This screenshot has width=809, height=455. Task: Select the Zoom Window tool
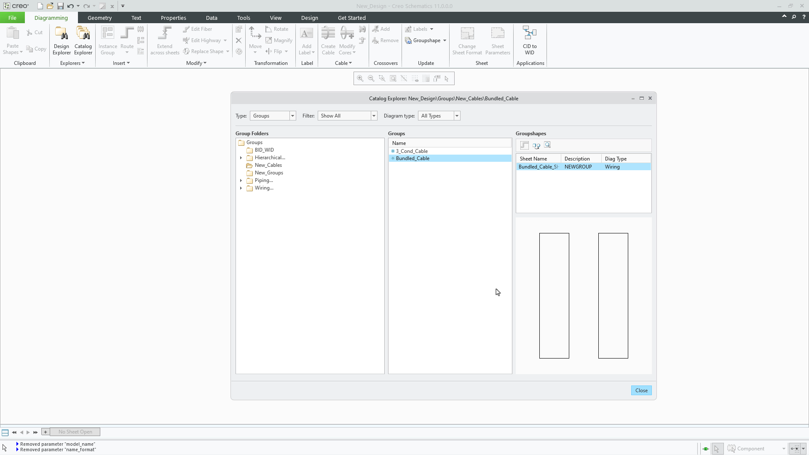[x=382, y=78]
